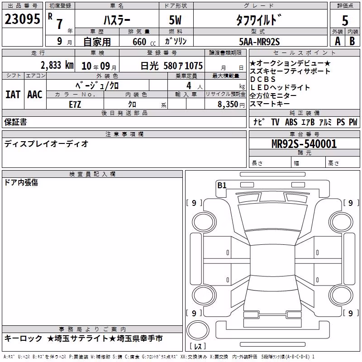Click ABS equipment label
362x362 pixels.
click(x=291, y=122)
